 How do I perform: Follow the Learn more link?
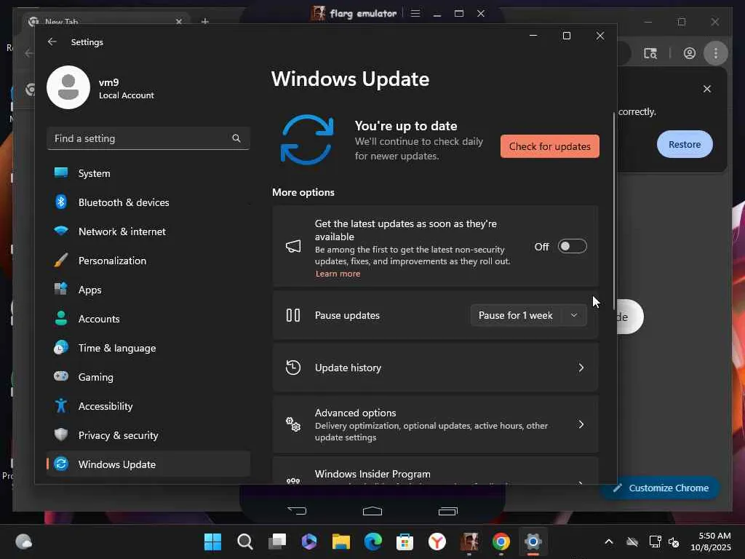tap(338, 274)
